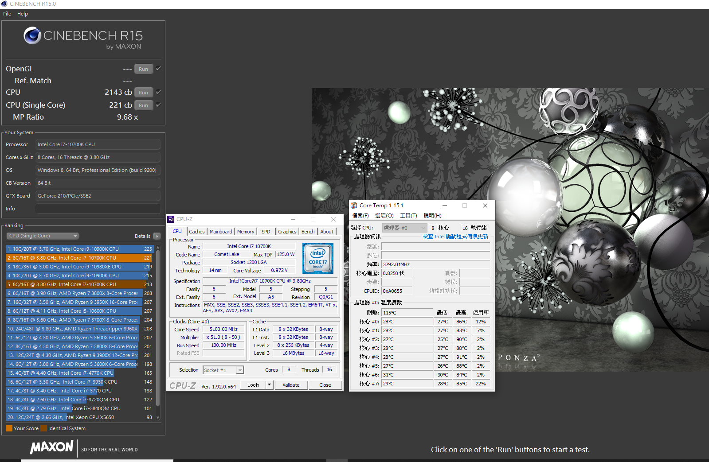
Task: Select ranking row 1 Intel Core i9-10900K
Action: tap(80, 249)
